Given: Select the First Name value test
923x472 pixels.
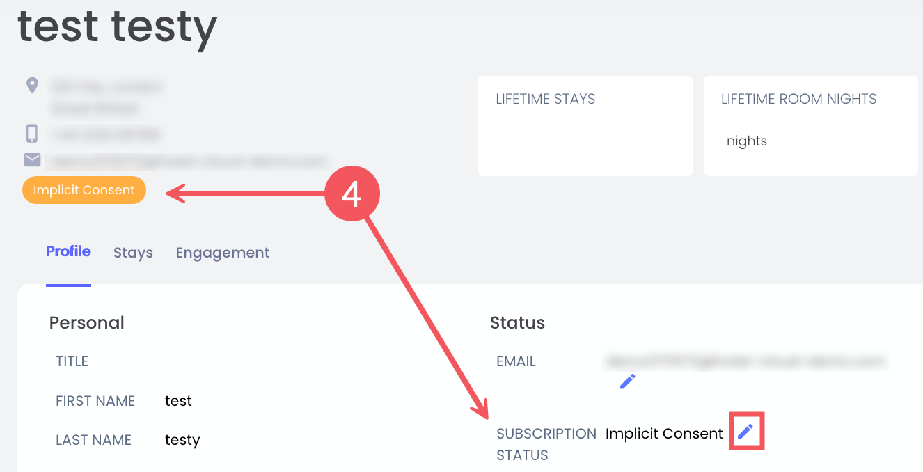Looking at the screenshot, I should tap(178, 401).
